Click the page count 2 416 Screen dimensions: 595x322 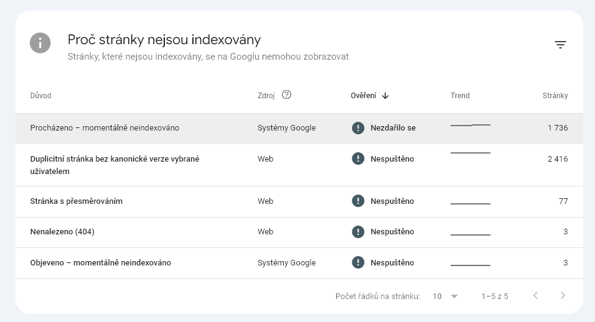[557, 159]
